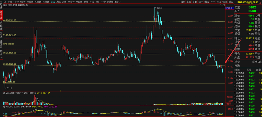Select the 季线 quarterly period

86,2
